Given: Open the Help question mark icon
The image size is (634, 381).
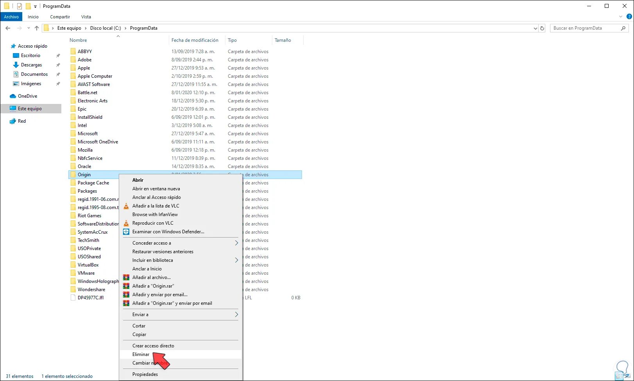Looking at the screenshot, I should [629, 17].
